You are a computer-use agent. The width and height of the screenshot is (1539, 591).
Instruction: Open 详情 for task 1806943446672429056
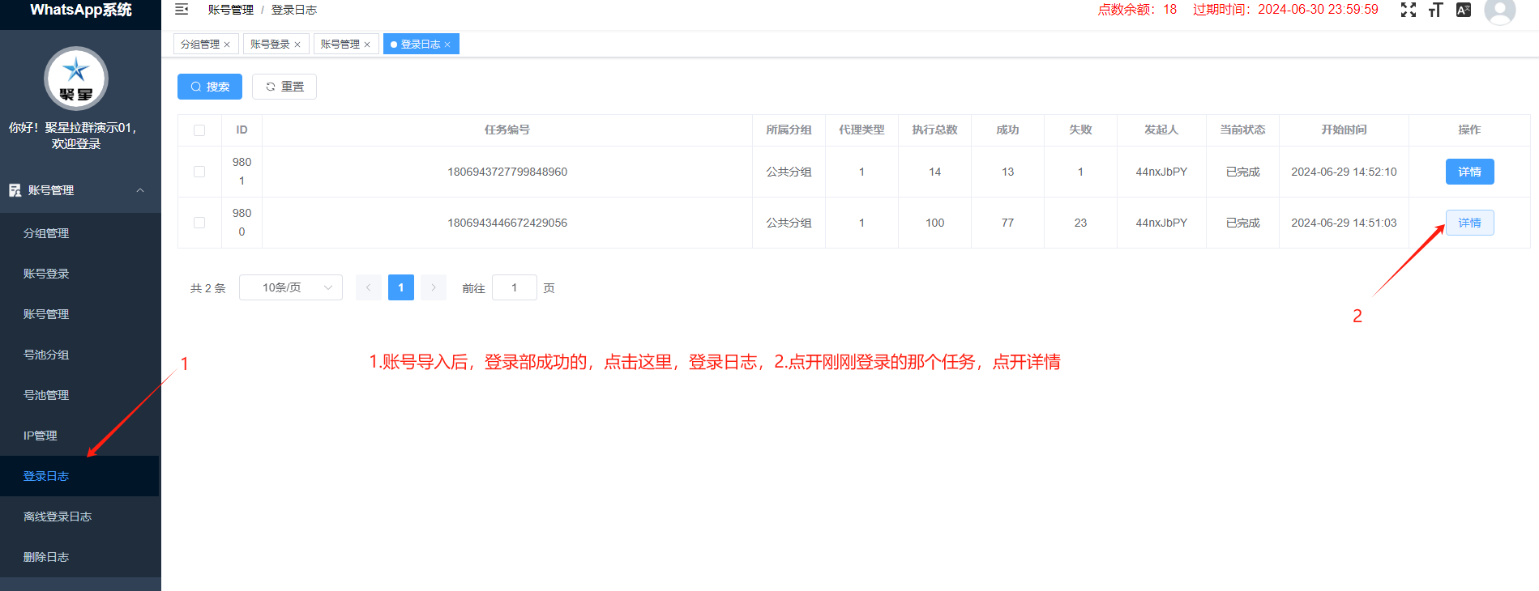click(1469, 223)
